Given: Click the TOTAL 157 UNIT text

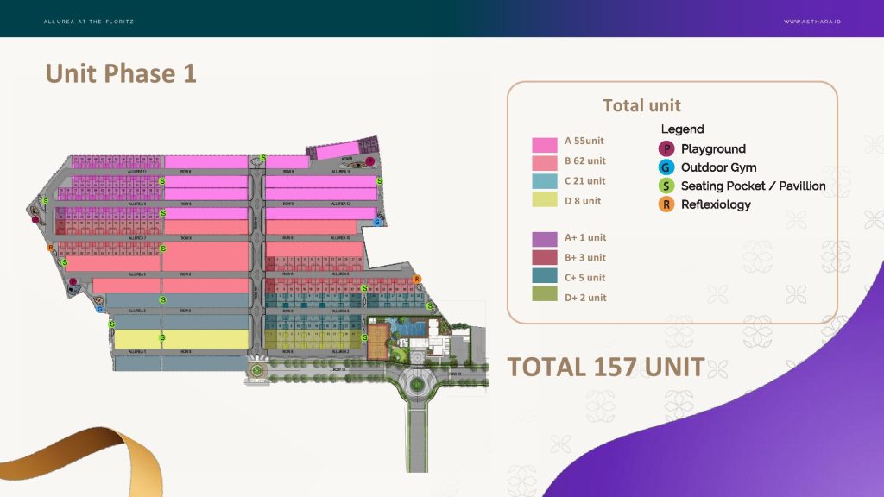Looking at the screenshot, I should (x=607, y=367).
